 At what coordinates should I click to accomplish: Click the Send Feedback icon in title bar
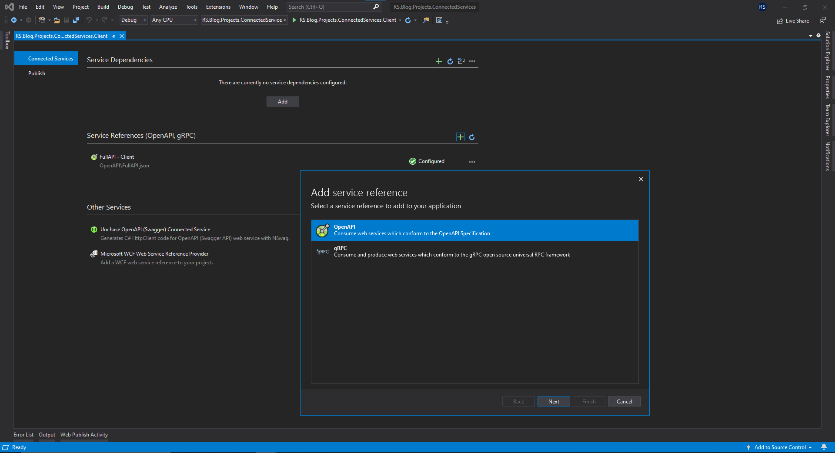pos(823,20)
